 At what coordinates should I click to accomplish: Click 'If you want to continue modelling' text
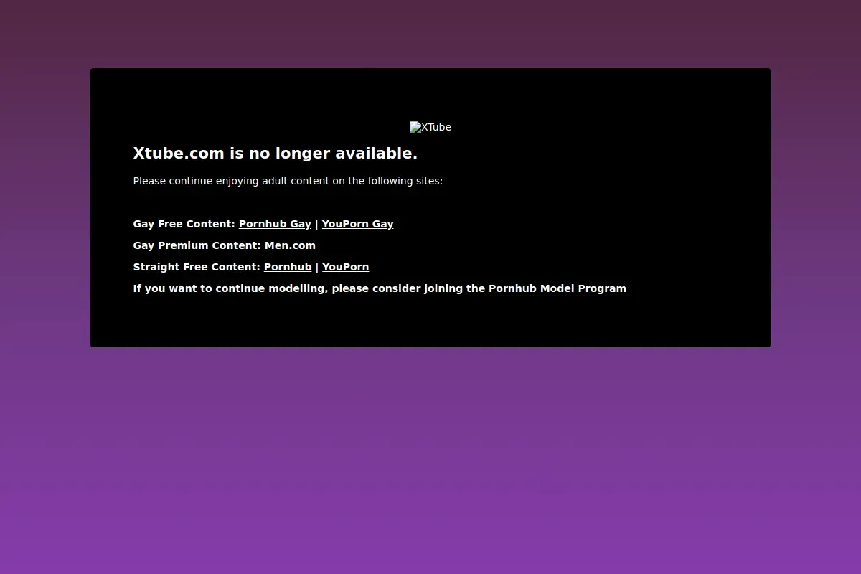pos(309,288)
